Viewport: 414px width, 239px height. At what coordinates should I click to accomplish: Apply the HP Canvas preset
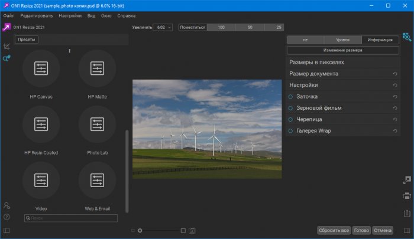41,68
